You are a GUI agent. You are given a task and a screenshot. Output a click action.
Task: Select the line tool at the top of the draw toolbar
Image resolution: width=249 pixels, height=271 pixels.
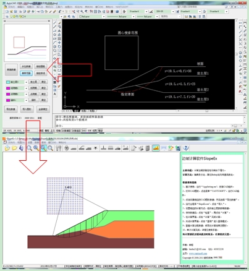(x=55, y=23)
